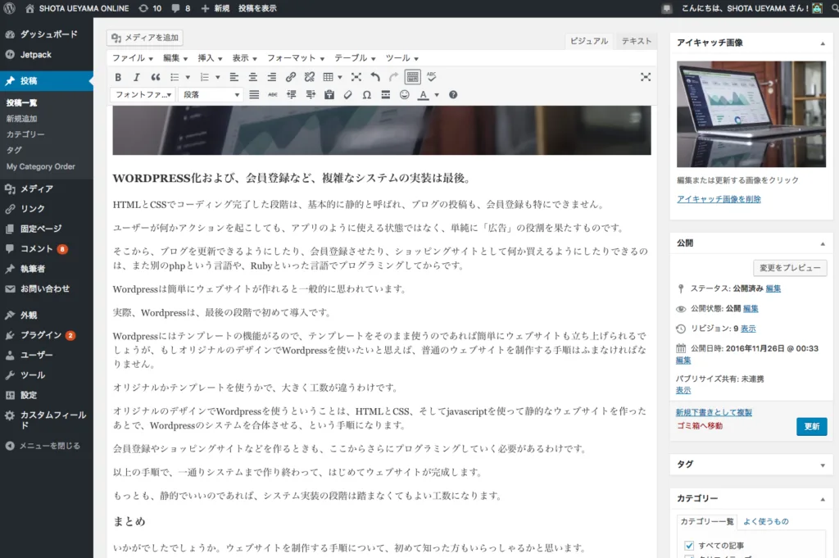Viewport: 839px width, 558px height.
Task: Expand the タグ panel on the right
Action: pos(823,465)
